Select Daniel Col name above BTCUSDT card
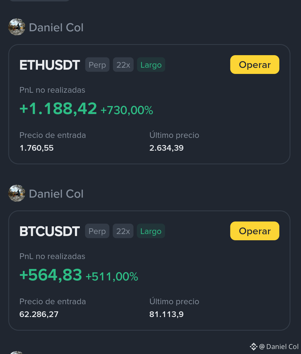 point(56,194)
